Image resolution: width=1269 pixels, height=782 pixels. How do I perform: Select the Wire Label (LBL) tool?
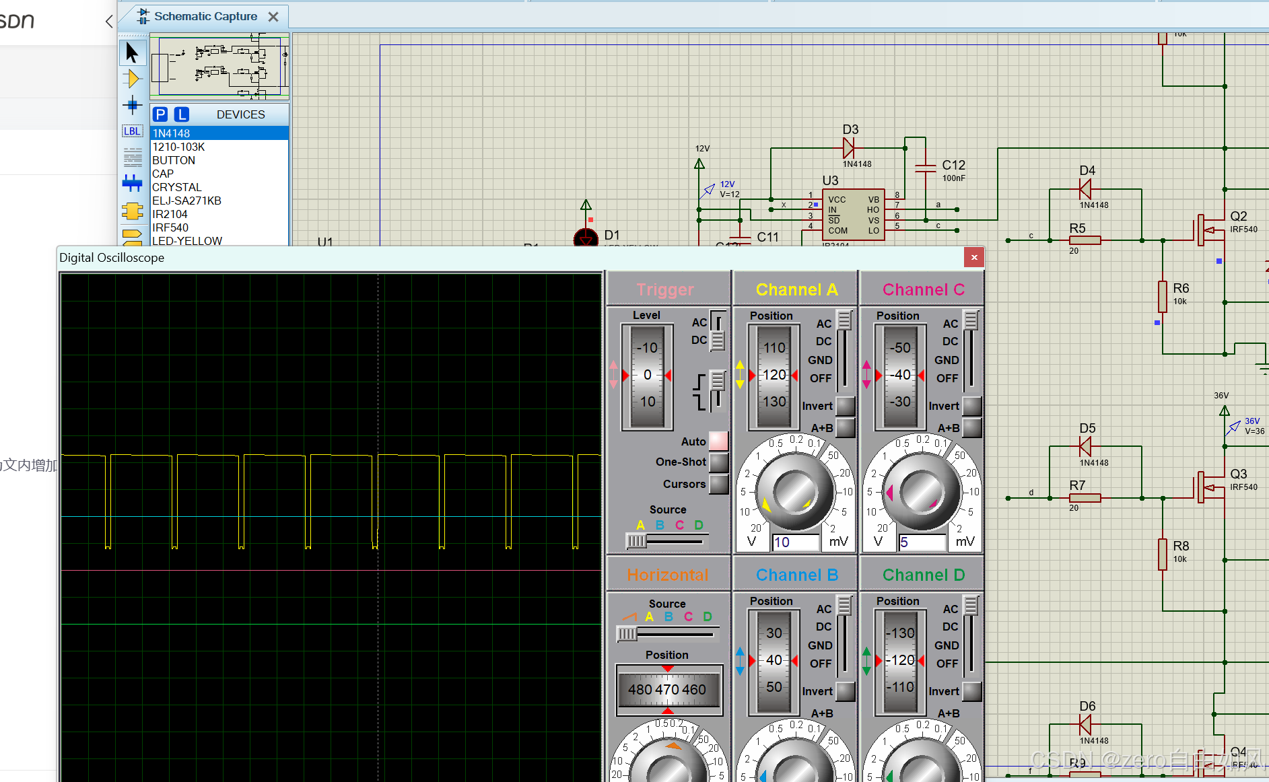(132, 131)
